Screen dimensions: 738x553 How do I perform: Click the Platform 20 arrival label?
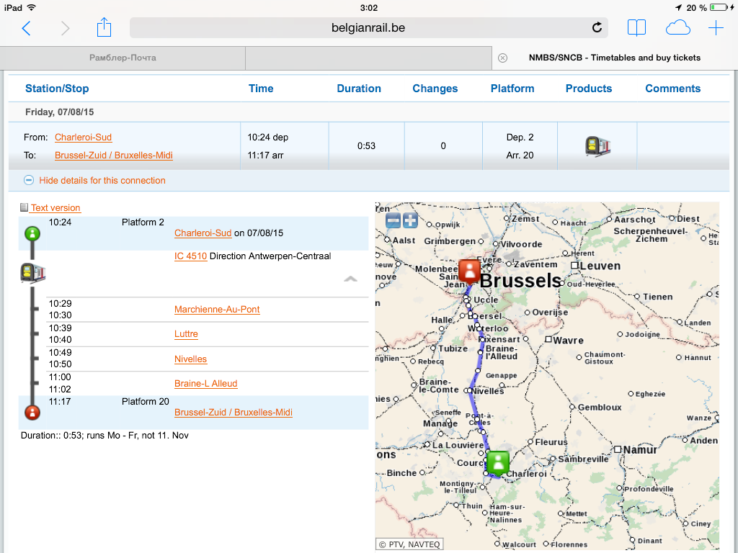pos(145,402)
